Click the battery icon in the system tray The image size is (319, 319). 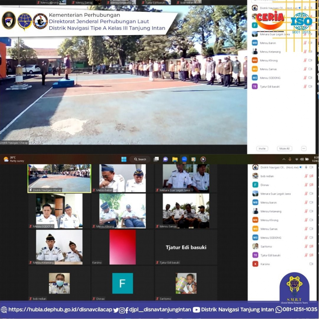click(307, 159)
